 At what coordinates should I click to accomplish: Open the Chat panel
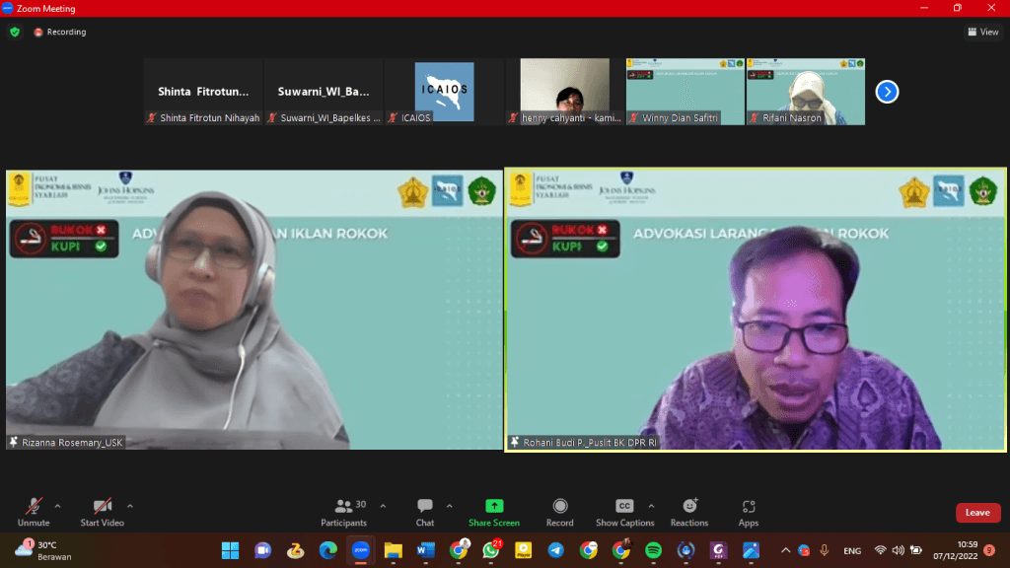[x=424, y=513]
